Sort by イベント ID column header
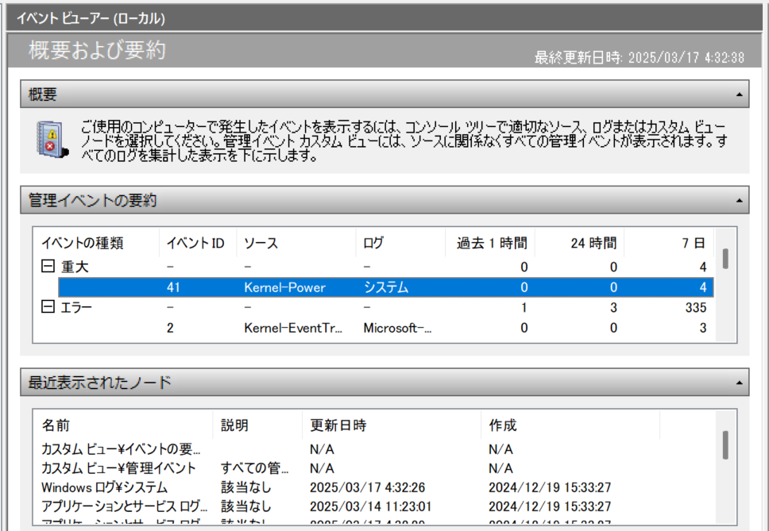Viewport: 769px width, 531px height. pos(196,243)
